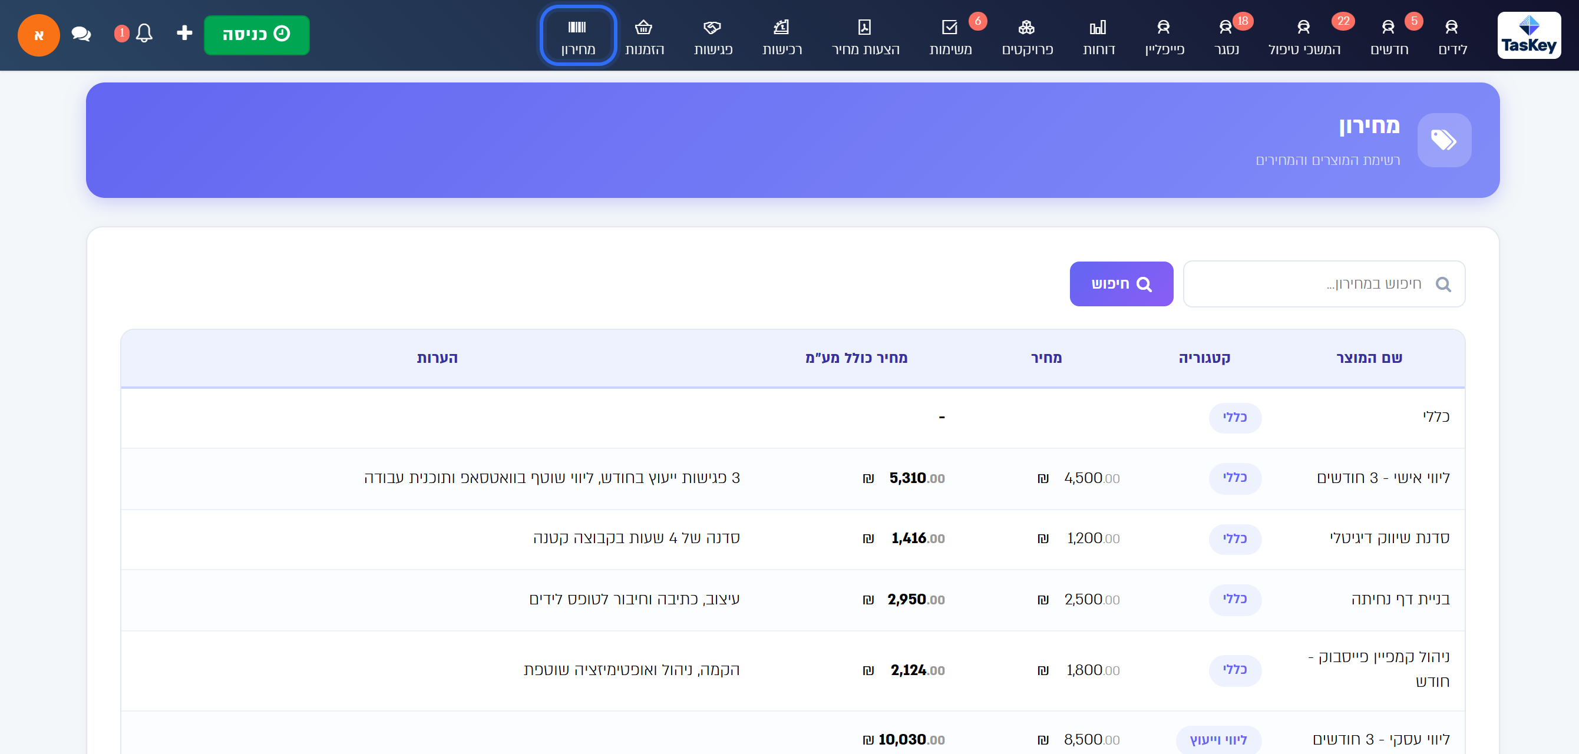Click the green כניסה clock-in button

[x=256, y=34]
